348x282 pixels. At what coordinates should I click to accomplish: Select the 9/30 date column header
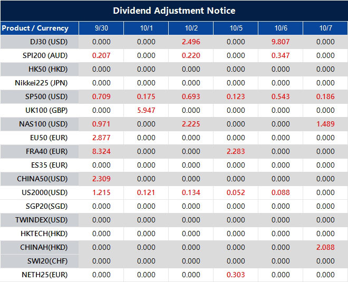(101, 28)
